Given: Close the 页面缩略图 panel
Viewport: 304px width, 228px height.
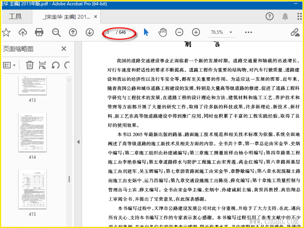Looking at the screenshot, I should [x=64, y=49].
